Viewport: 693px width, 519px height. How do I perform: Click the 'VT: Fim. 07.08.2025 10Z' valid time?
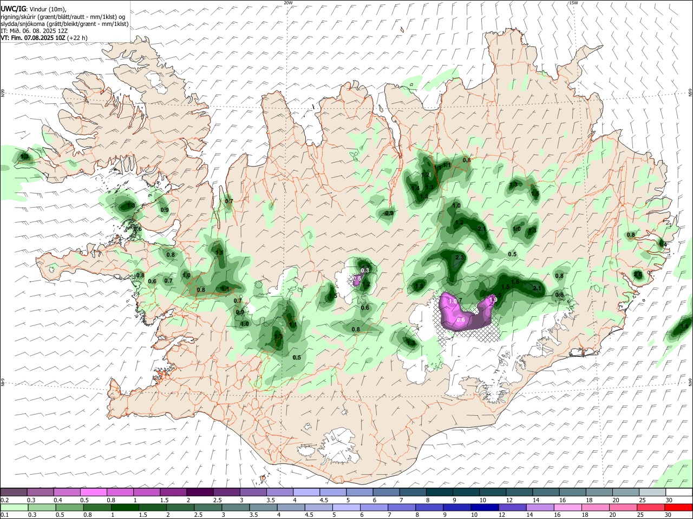[33, 38]
